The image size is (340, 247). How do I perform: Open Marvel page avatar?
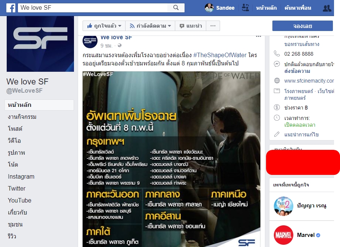pyautogui.click(x=284, y=235)
